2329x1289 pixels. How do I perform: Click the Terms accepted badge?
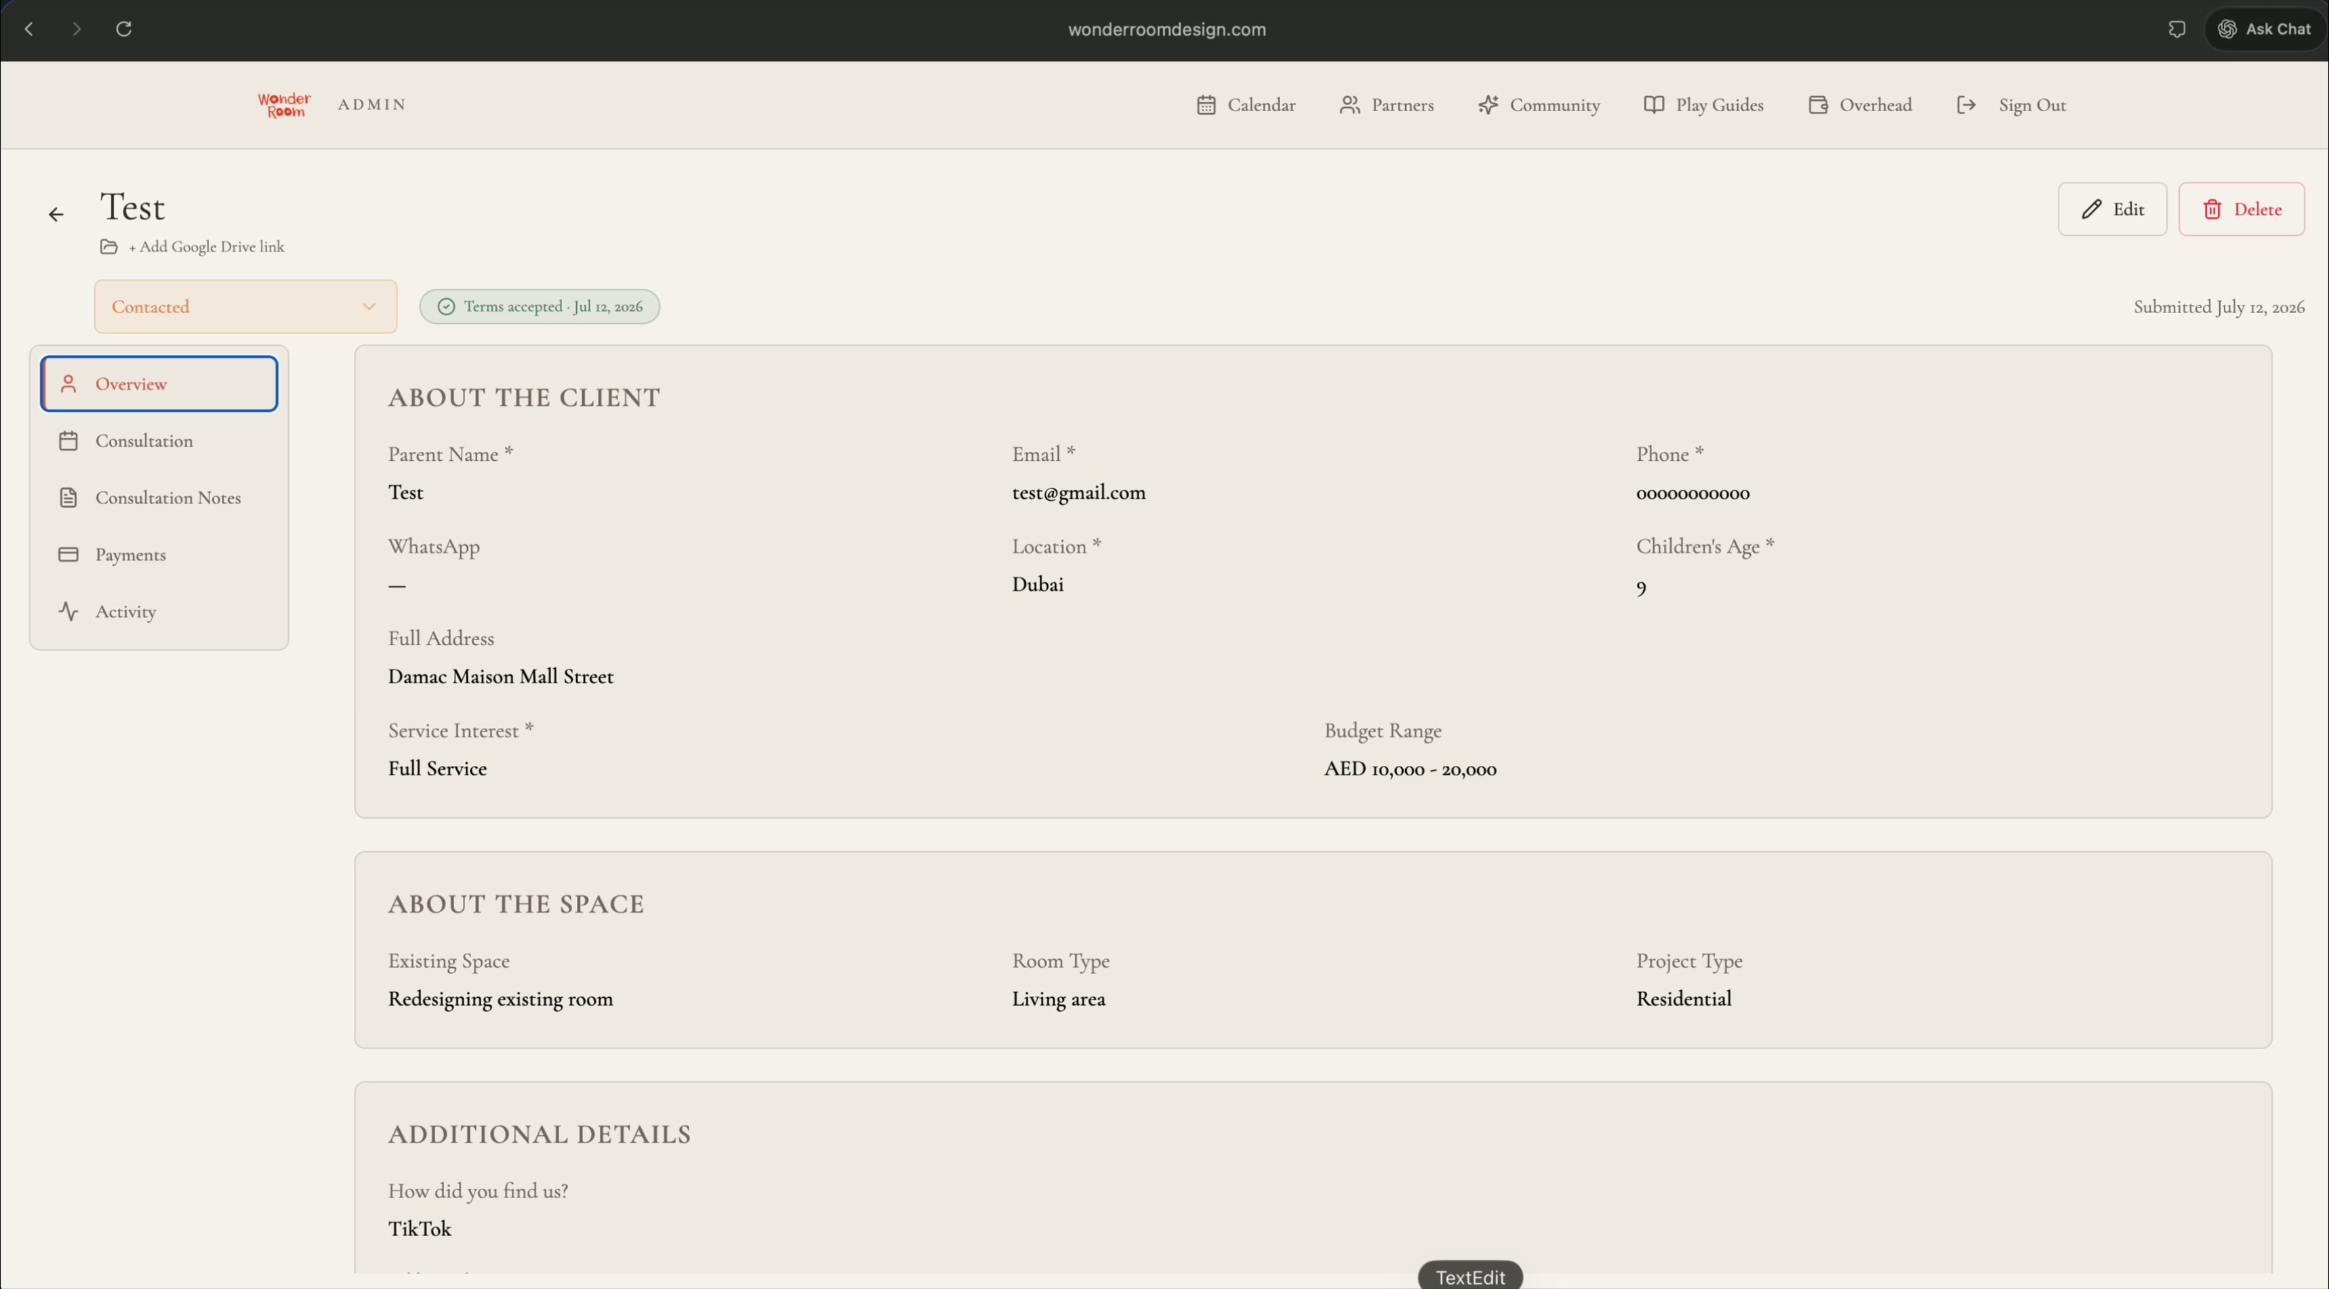540,306
